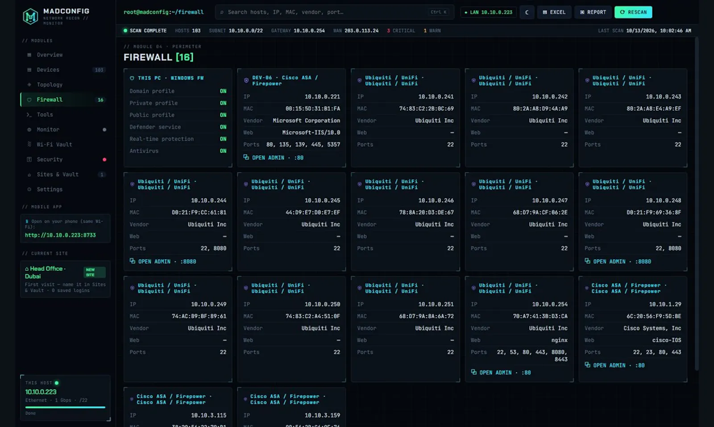This screenshot has height=427, width=714.
Task: Open the Security module
Action: tap(65, 159)
